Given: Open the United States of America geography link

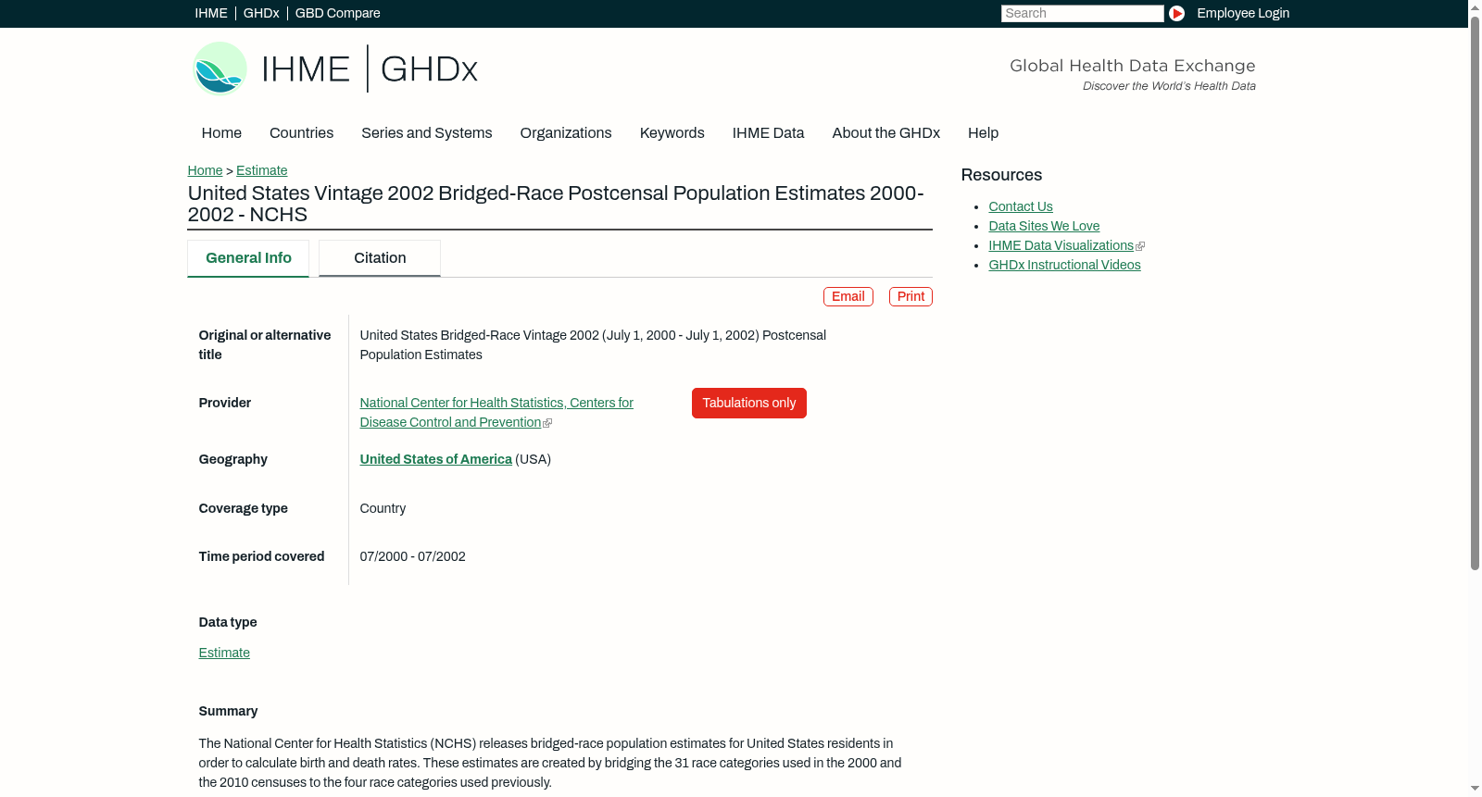Looking at the screenshot, I should click(435, 459).
